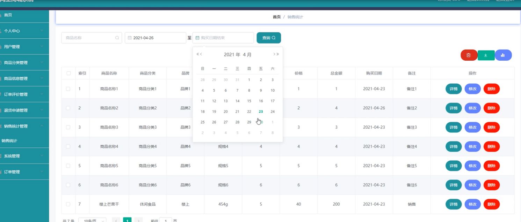Screen dimensions: 521x222
Task: Open the page size 10条/页 dropdown
Action: (92, 221)
